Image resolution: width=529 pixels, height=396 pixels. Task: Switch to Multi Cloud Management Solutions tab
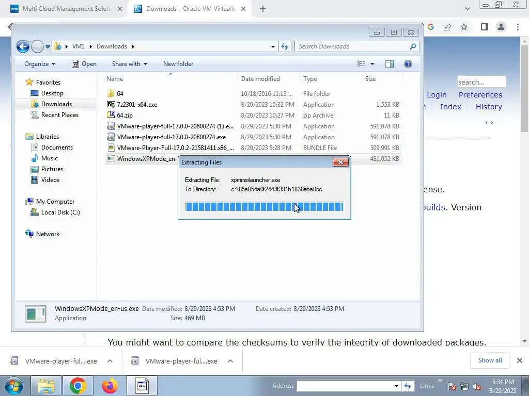(67, 9)
